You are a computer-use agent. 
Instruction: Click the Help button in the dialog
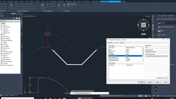click(166, 82)
